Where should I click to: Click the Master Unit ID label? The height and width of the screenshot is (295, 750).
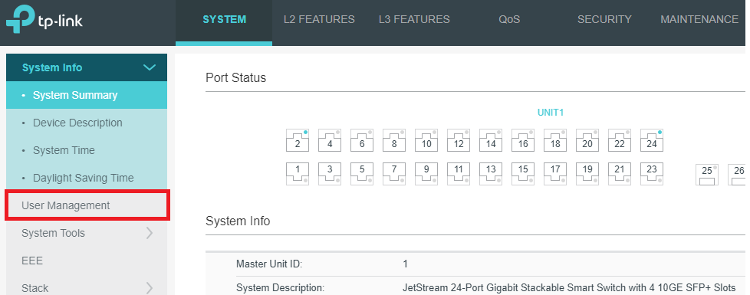coord(269,264)
